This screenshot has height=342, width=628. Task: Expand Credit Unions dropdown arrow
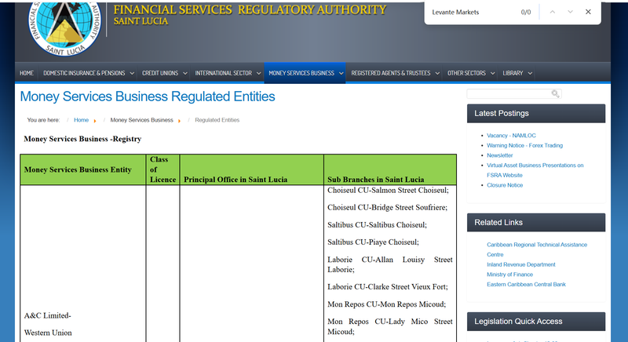185,73
